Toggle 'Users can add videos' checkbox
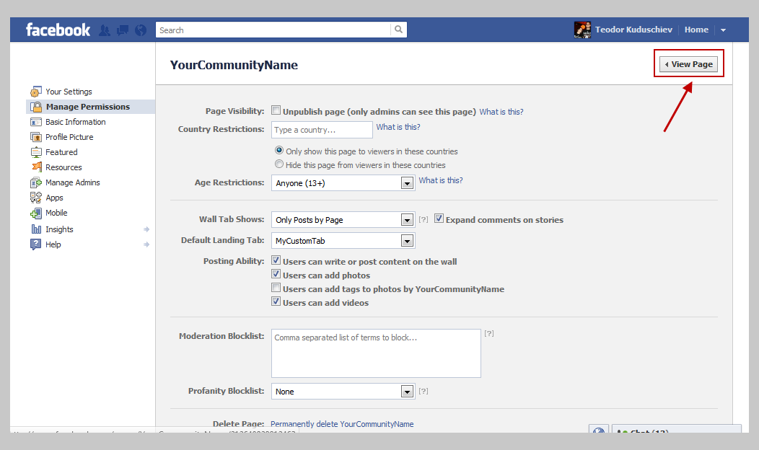This screenshot has height=450, width=759. [276, 301]
